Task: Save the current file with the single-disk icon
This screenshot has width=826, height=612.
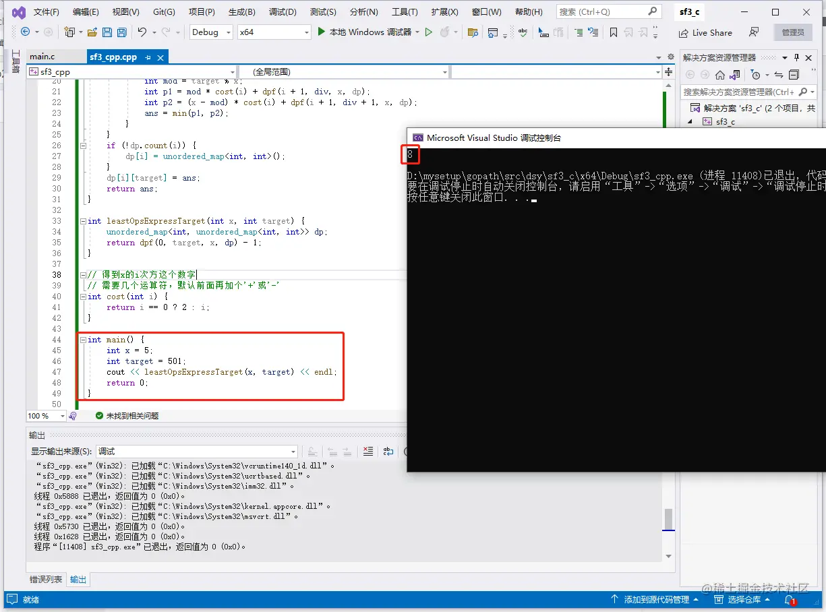Action: [107, 32]
